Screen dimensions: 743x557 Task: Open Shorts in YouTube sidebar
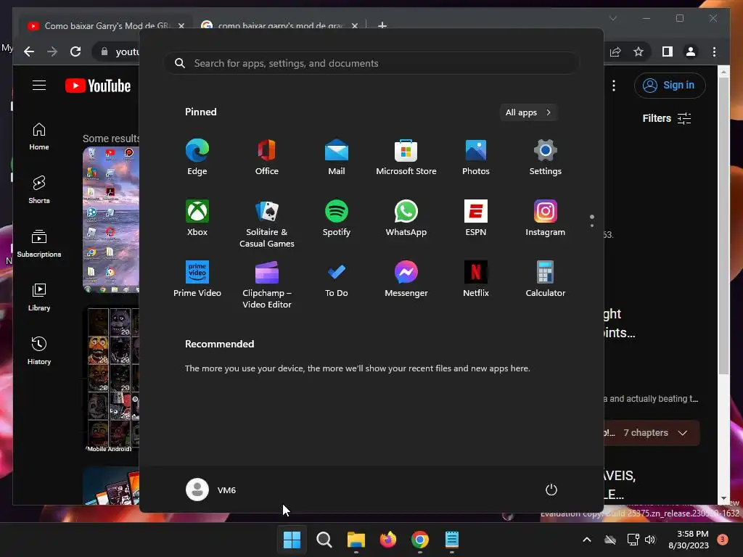pos(39,190)
